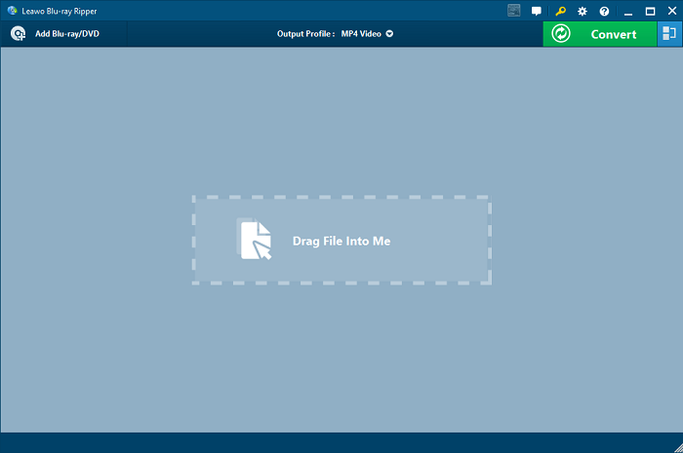683x453 pixels.
Task: Maximize the Leawo Blu-ray Ripper window
Action: click(651, 12)
